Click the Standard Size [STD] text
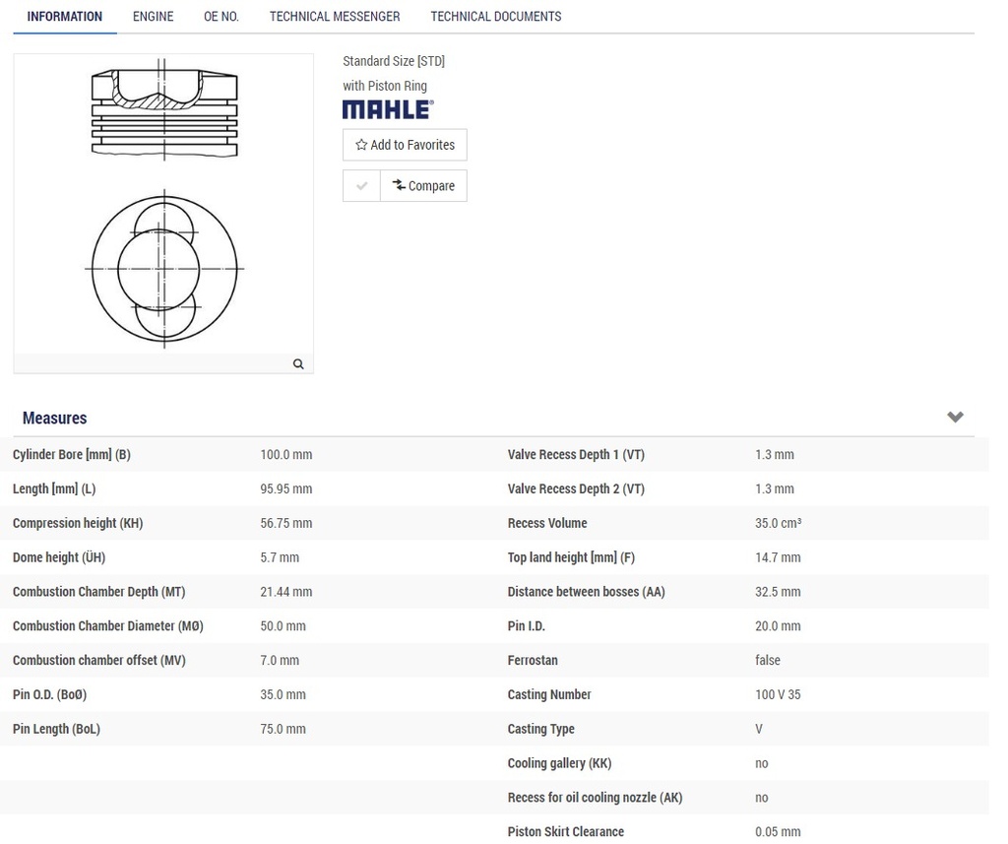This screenshot has width=1008, height=844. pyautogui.click(x=394, y=61)
